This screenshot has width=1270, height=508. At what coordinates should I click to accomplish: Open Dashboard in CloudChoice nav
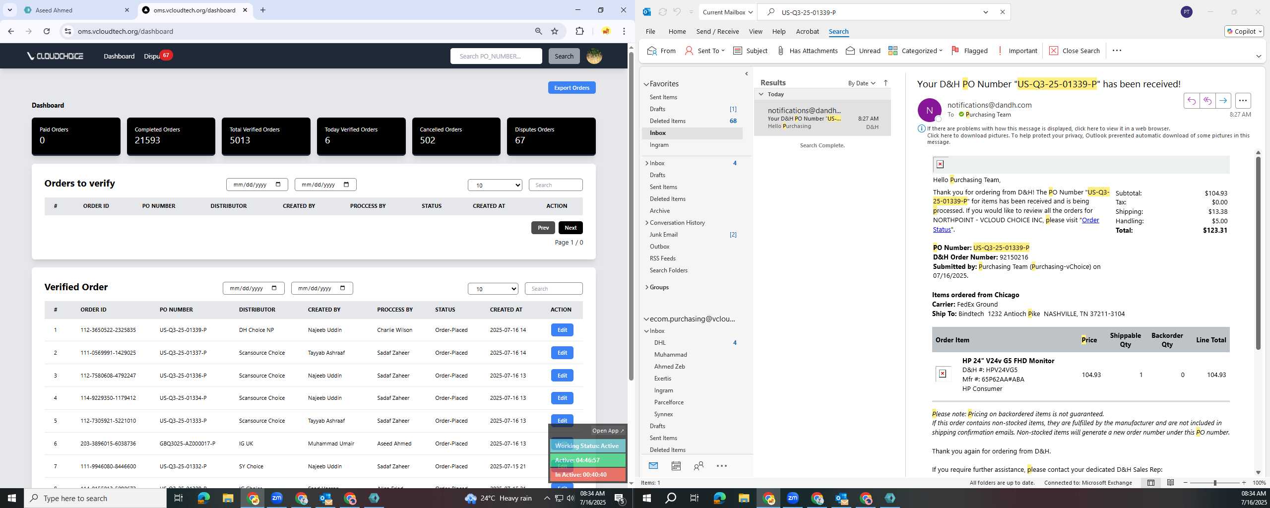pyautogui.click(x=119, y=56)
